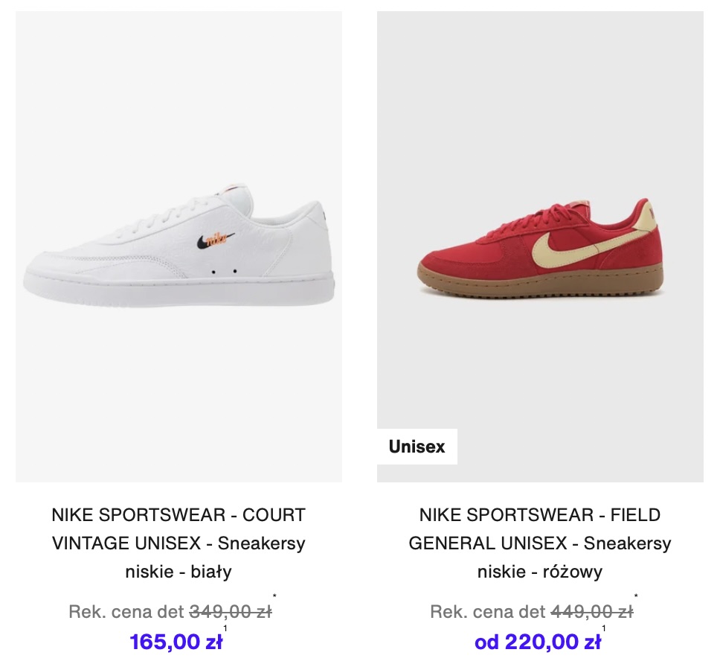Screen dimensions: 720x664
Task: Click superscript 1 next to 165,00 zł
Action: [x=225, y=628]
